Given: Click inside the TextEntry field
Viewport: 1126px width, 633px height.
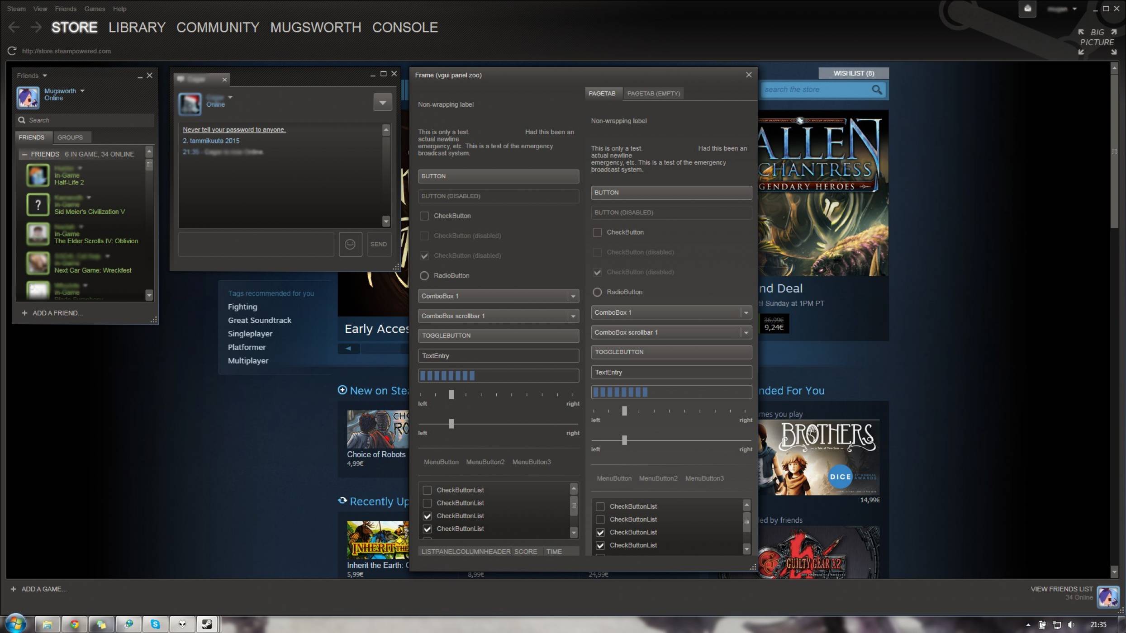Looking at the screenshot, I should tap(498, 356).
